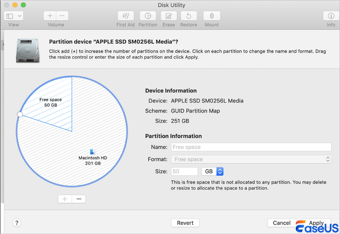Expand the Format dropdown menu

(x=251, y=159)
